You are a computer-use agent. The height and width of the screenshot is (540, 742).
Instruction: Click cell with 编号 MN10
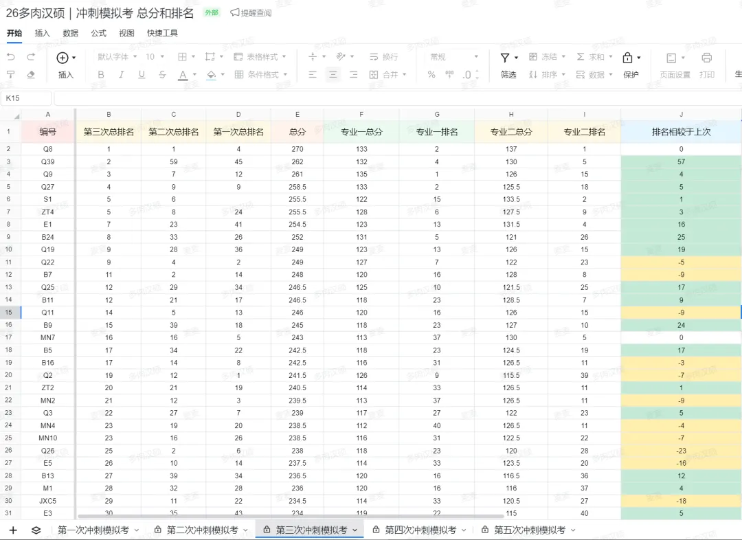[x=48, y=438]
